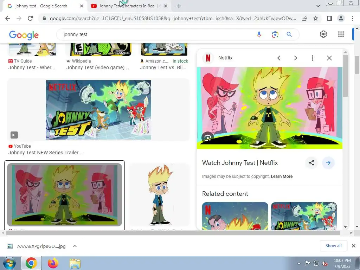Screen dimensions: 360x270
Task: Open the Google apps grid
Action: [x=341, y=34]
